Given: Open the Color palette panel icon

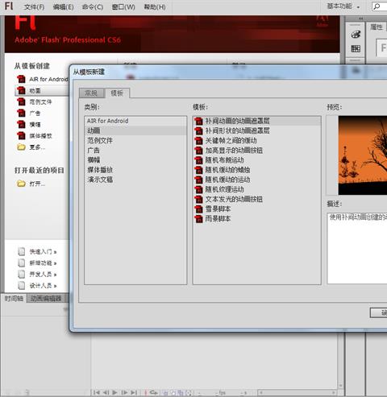Looking at the screenshot, I should click(356, 35).
